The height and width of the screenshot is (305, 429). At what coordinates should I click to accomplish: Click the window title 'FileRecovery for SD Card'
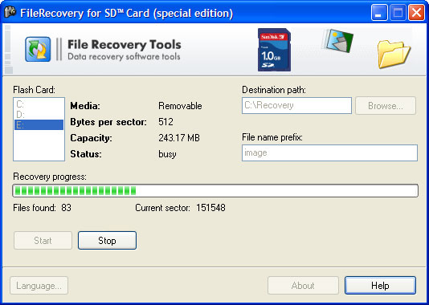click(127, 13)
